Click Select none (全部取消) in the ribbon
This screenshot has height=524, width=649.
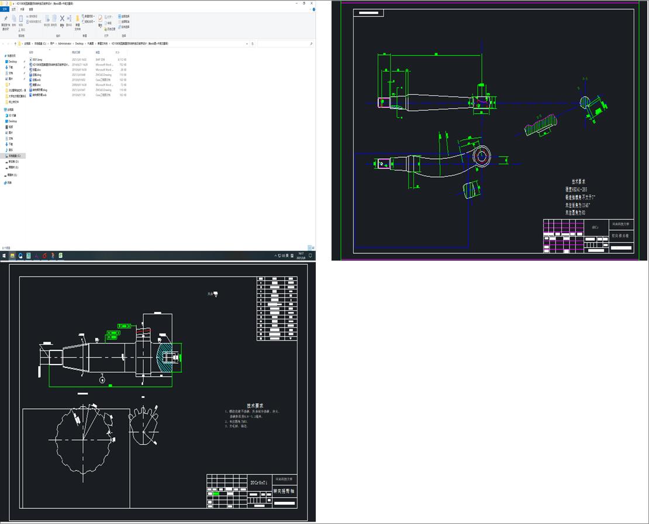(124, 22)
